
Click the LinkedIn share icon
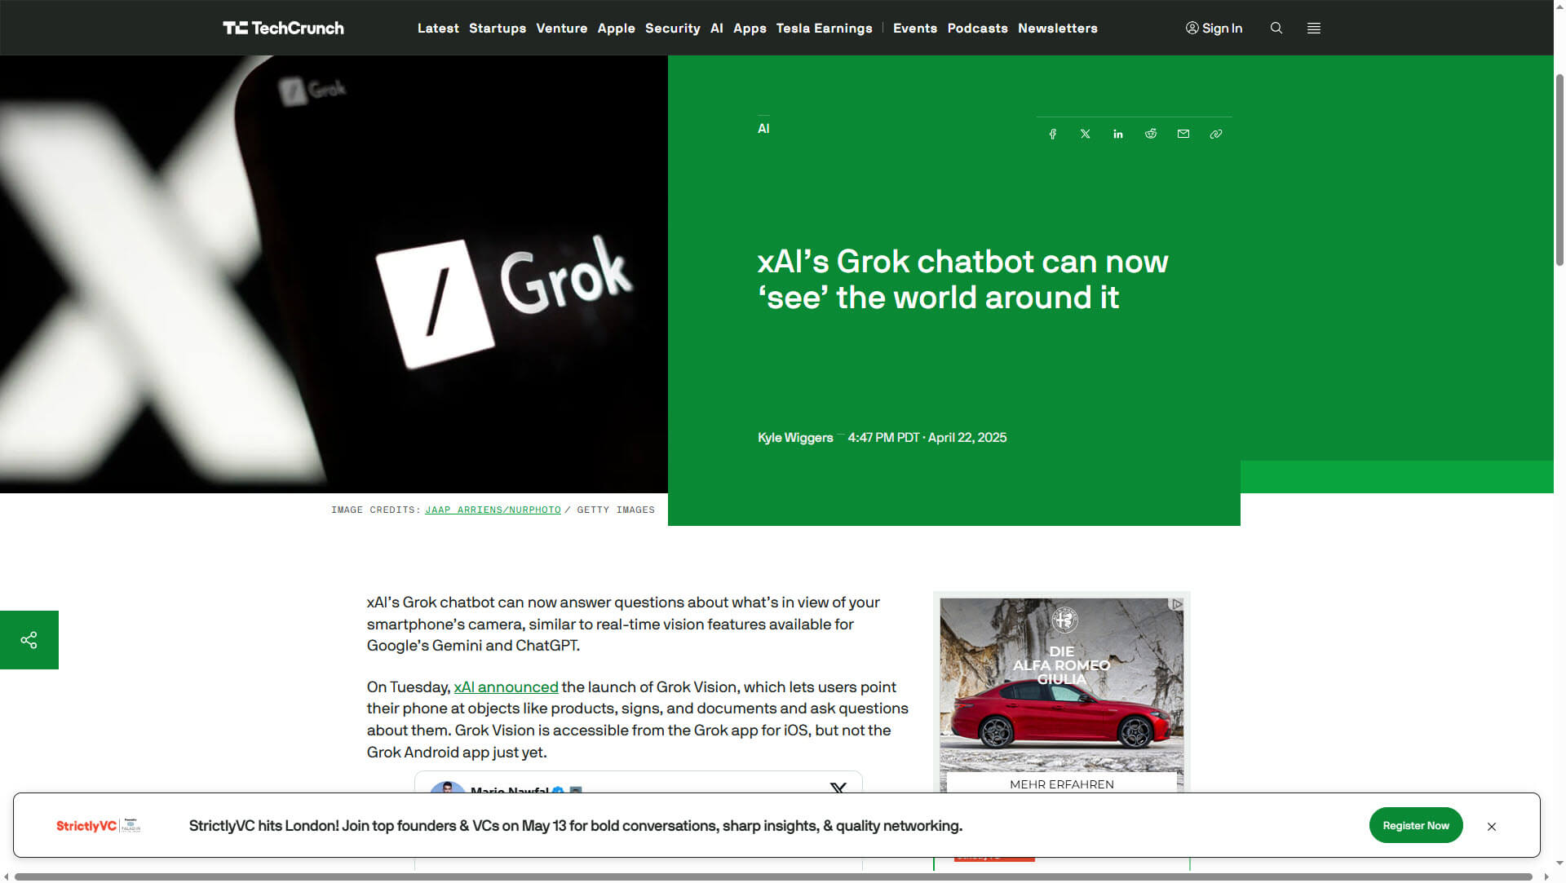(x=1117, y=134)
